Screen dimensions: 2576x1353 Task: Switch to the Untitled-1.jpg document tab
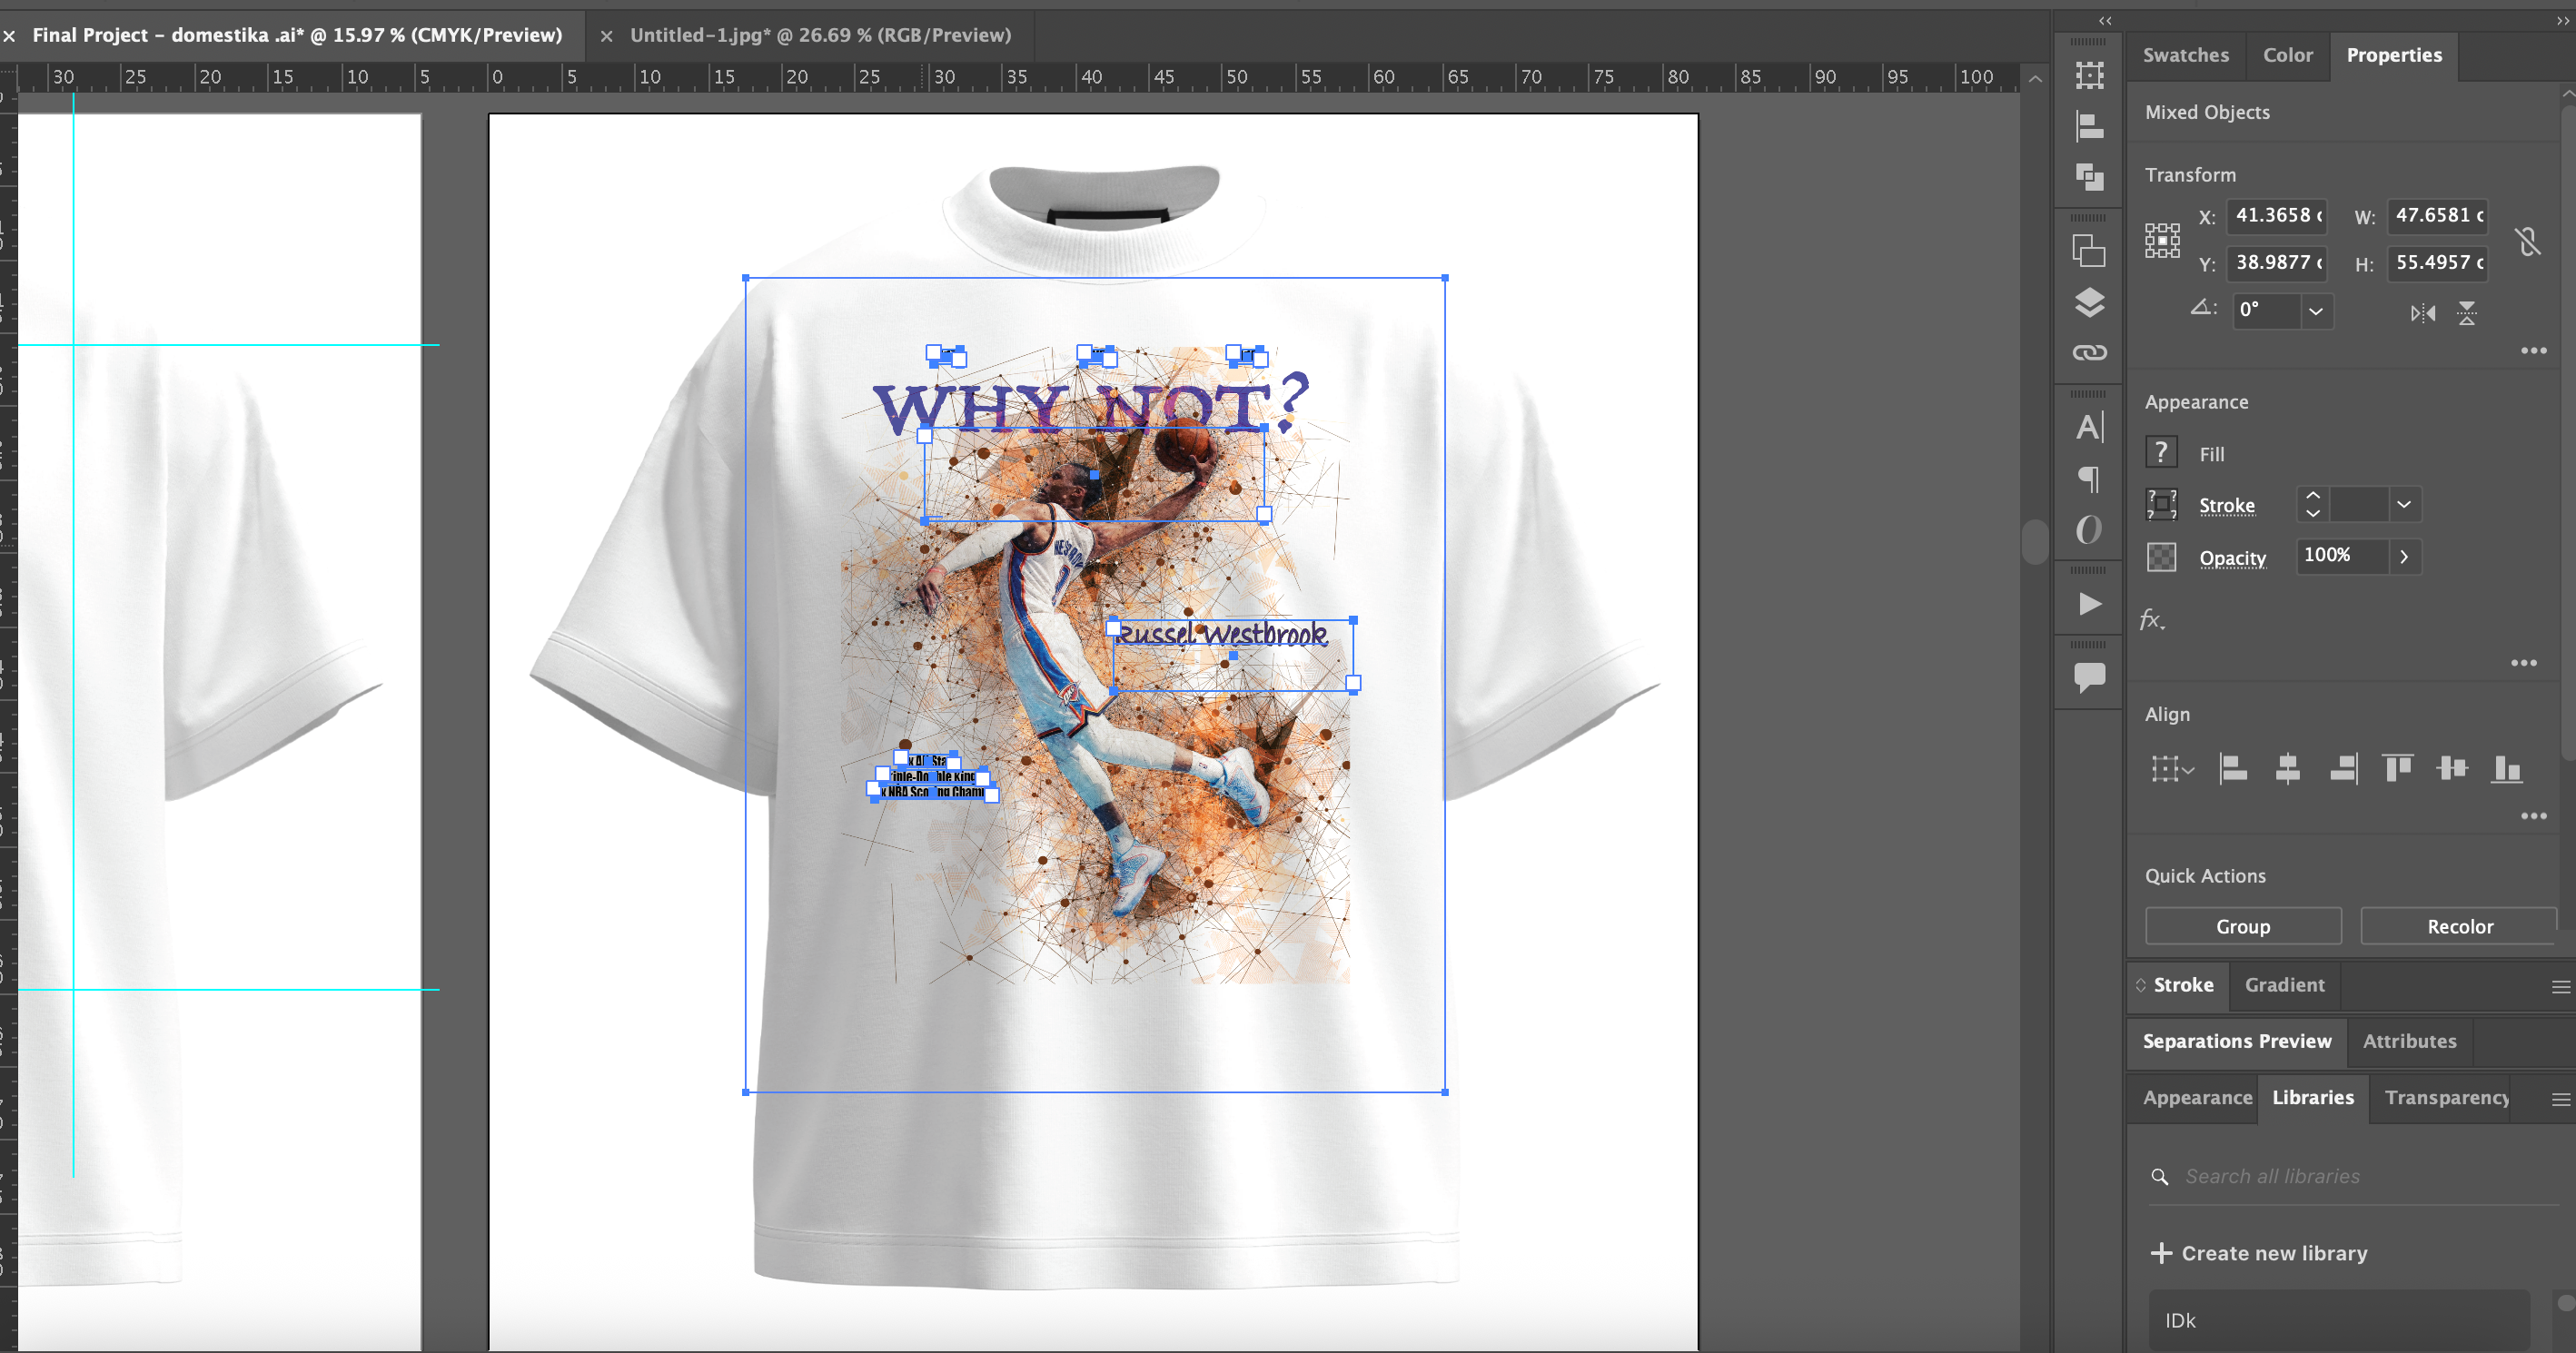[820, 35]
